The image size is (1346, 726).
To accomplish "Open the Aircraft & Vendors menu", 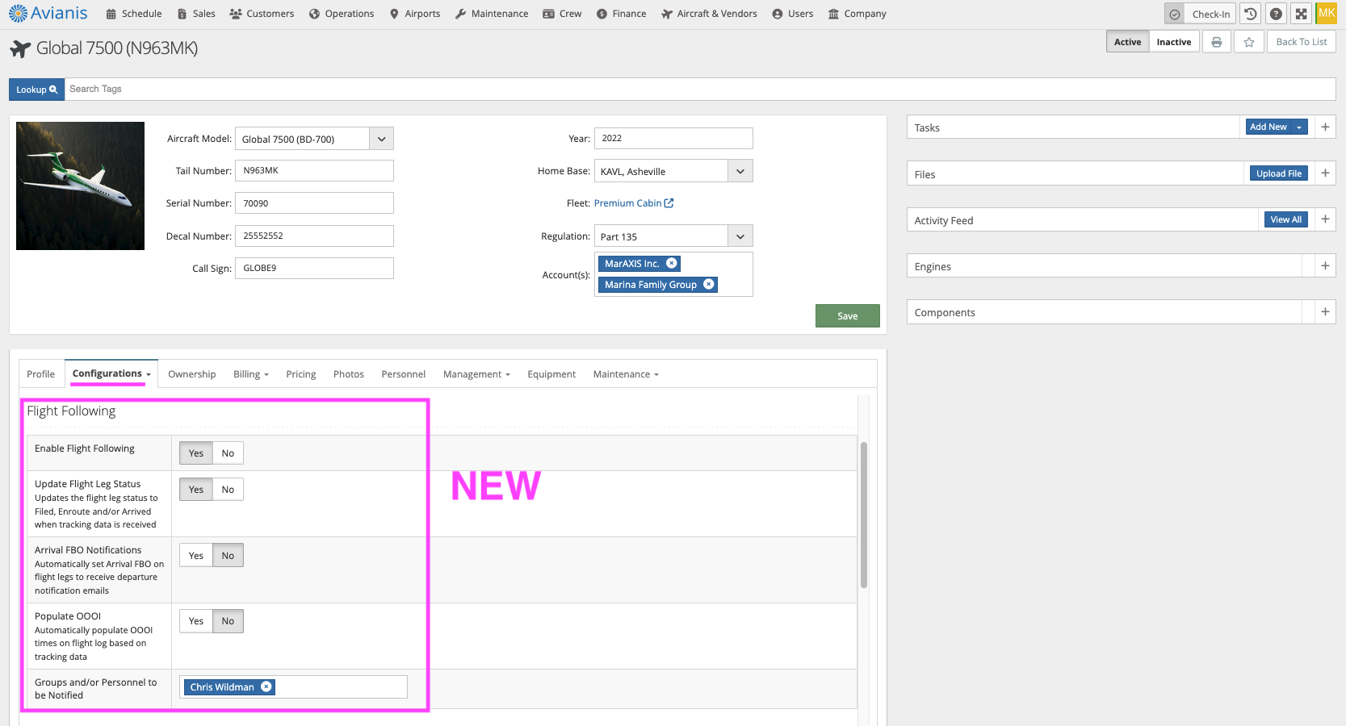I will coord(709,14).
